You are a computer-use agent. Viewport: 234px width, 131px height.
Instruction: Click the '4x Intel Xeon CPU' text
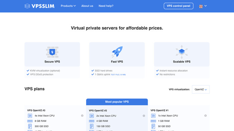pos(44,116)
